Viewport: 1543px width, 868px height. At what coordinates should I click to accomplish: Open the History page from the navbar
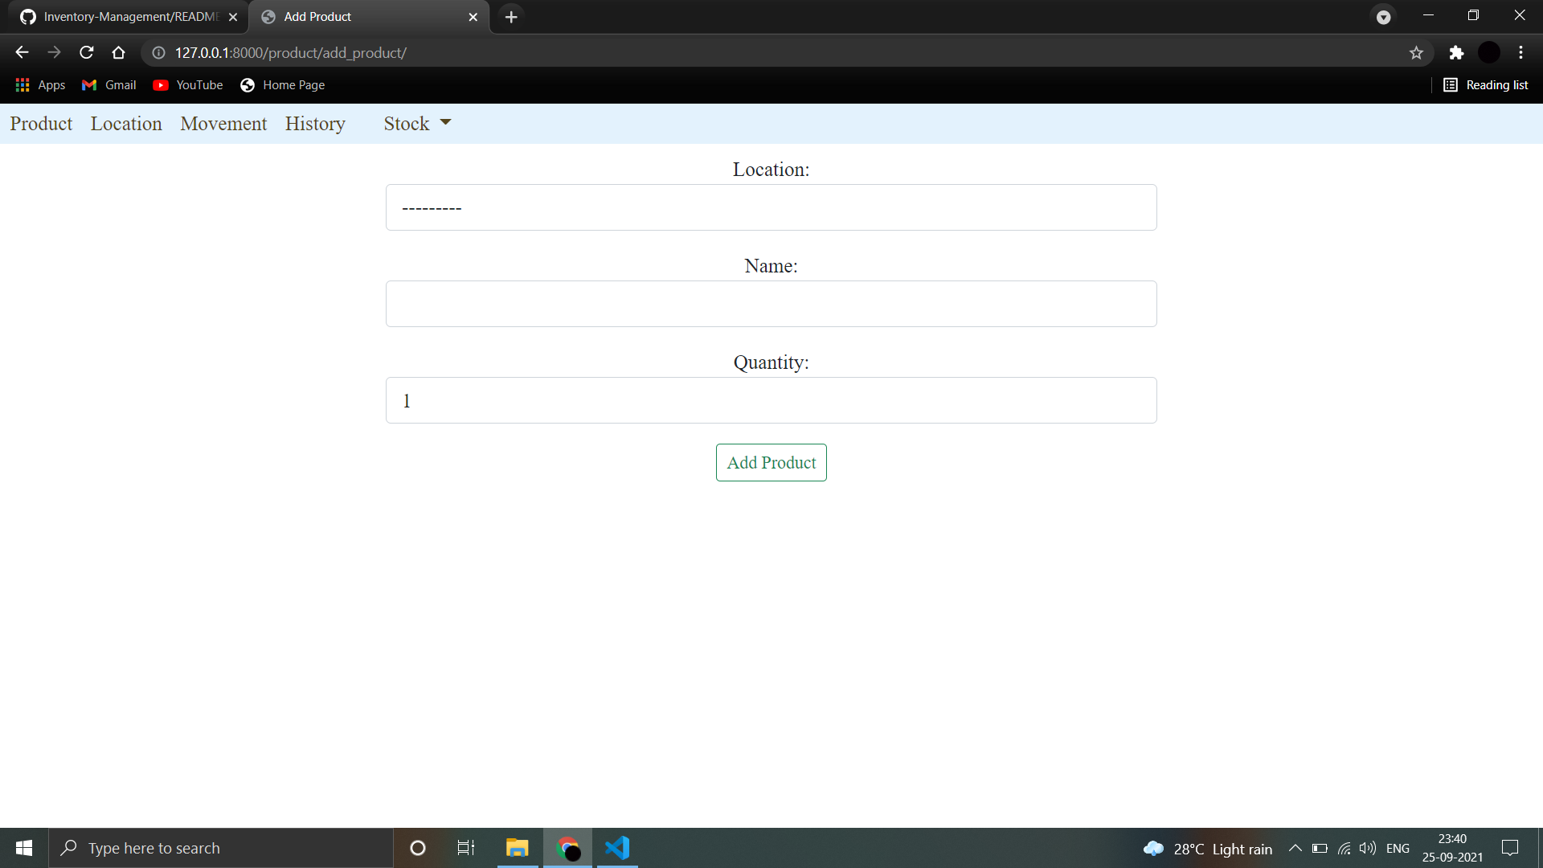[x=314, y=123]
